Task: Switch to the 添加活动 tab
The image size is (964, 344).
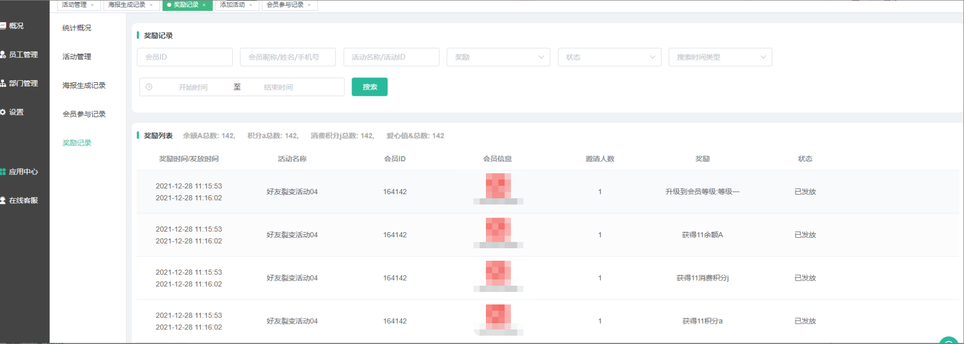Action: tap(232, 5)
